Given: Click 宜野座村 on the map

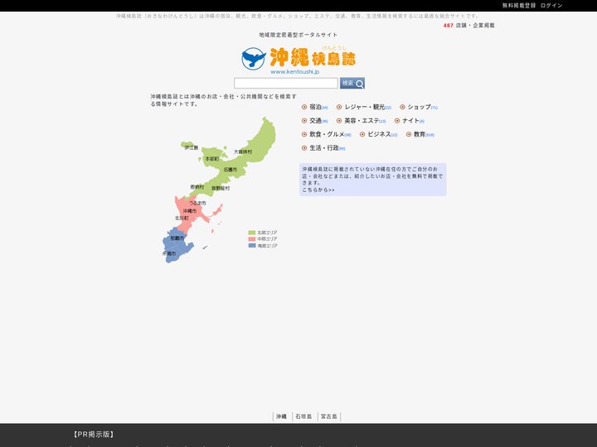Looking at the screenshot, I should pos(221,189).
